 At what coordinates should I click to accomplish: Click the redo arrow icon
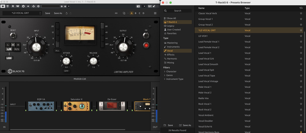click(70, 13)
